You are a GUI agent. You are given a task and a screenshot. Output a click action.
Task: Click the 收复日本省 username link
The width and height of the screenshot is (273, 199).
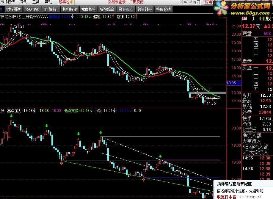point(227,197)
